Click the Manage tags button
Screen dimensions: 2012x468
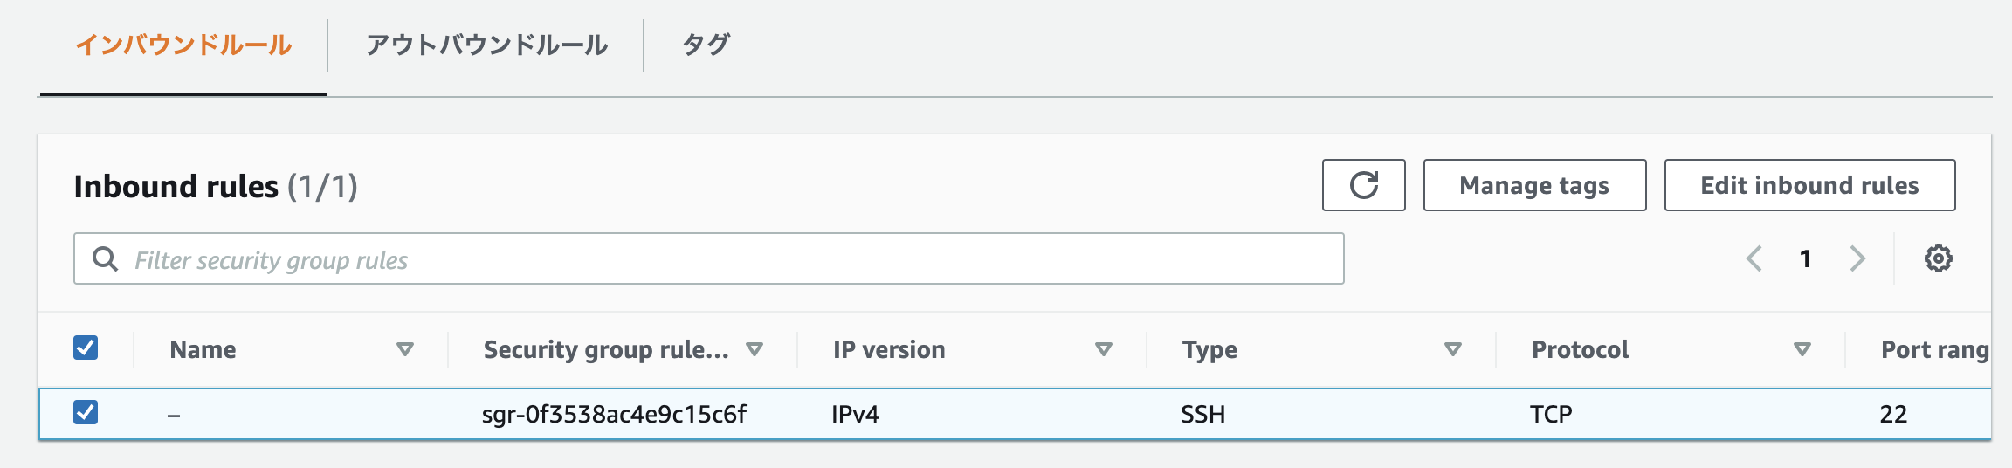tap(1534, 185)
